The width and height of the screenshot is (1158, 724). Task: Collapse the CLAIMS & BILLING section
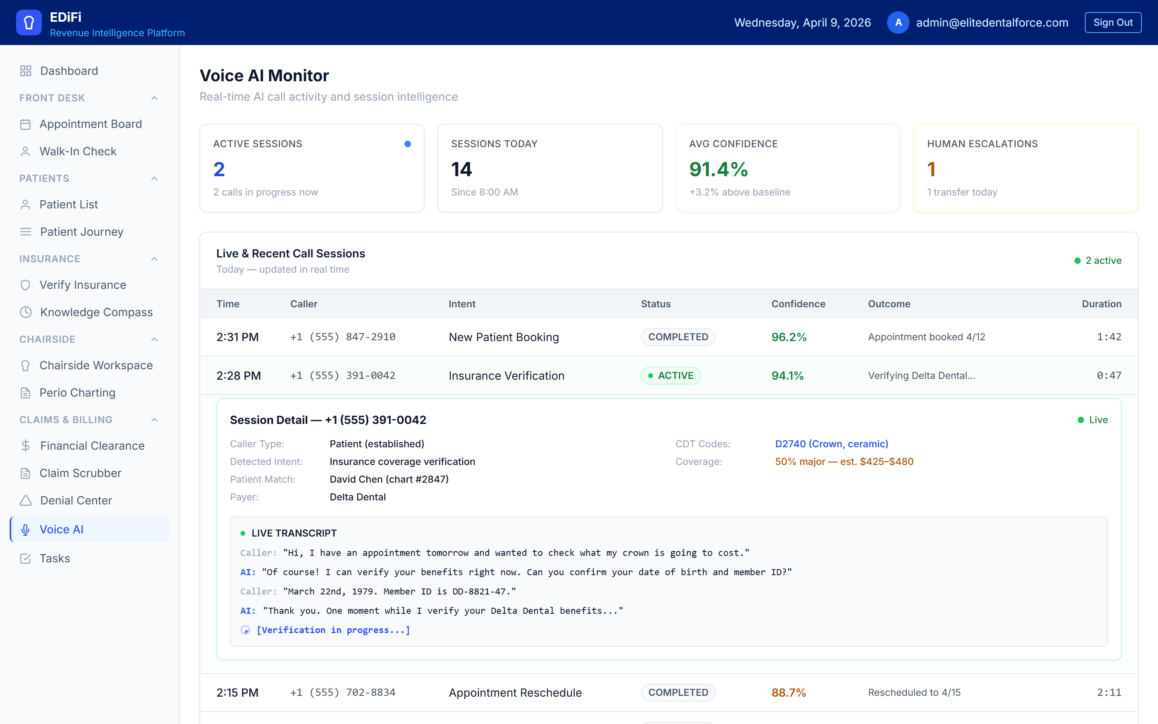tap(154, 420)
